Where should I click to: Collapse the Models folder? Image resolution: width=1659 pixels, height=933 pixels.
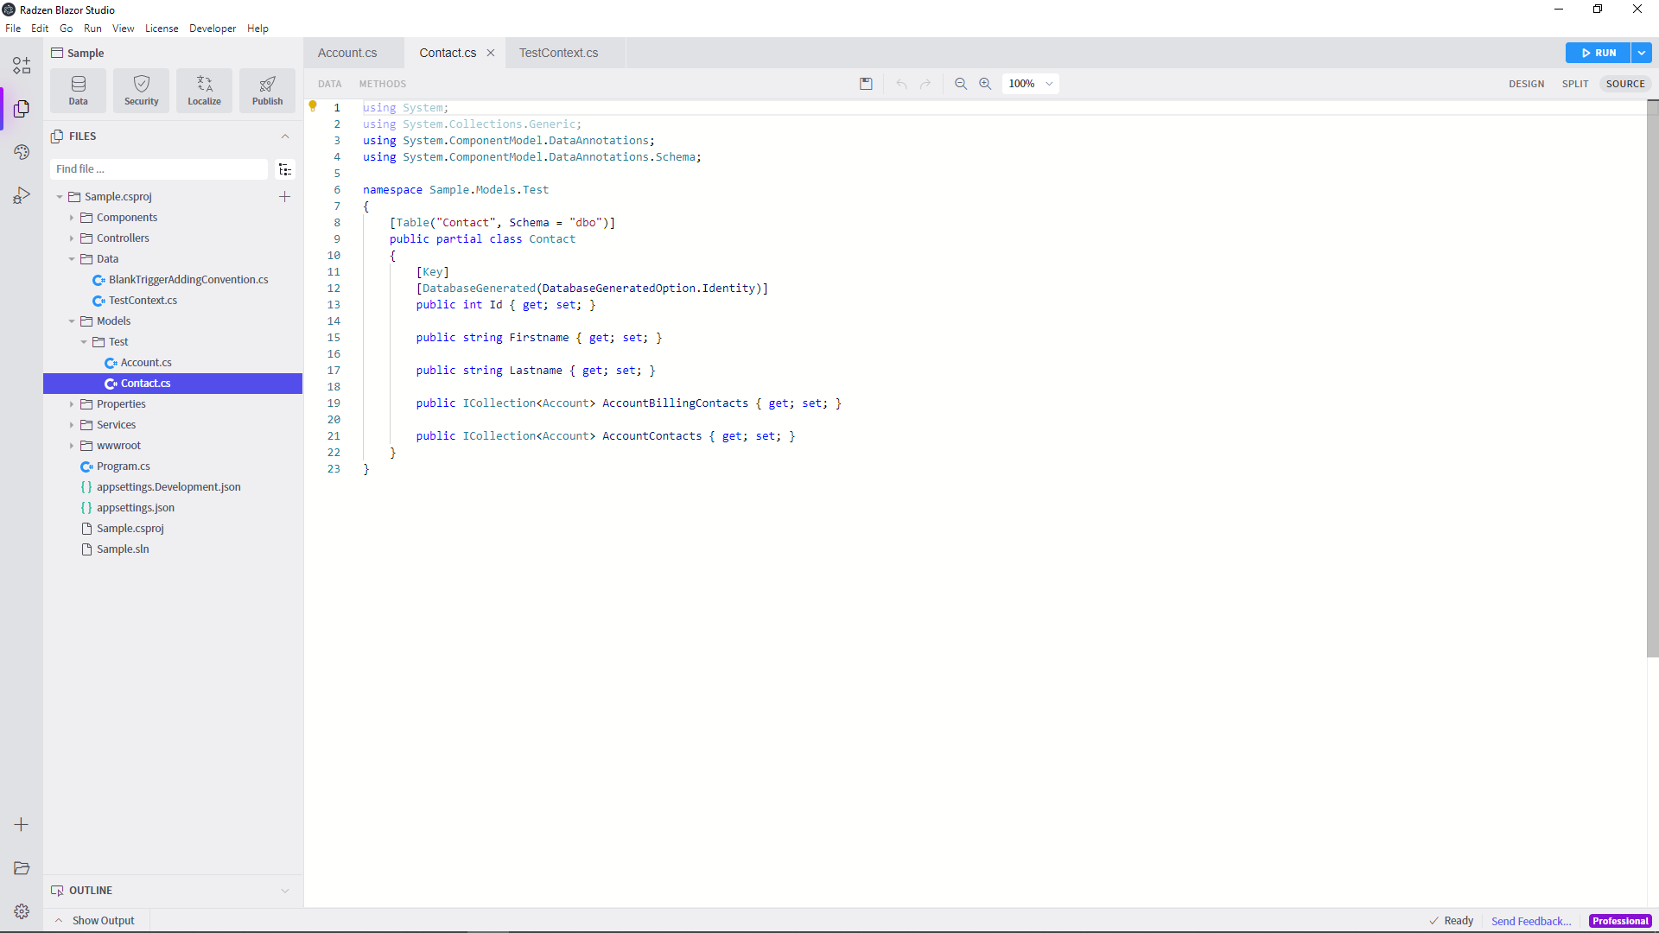(x=72, y=321)
